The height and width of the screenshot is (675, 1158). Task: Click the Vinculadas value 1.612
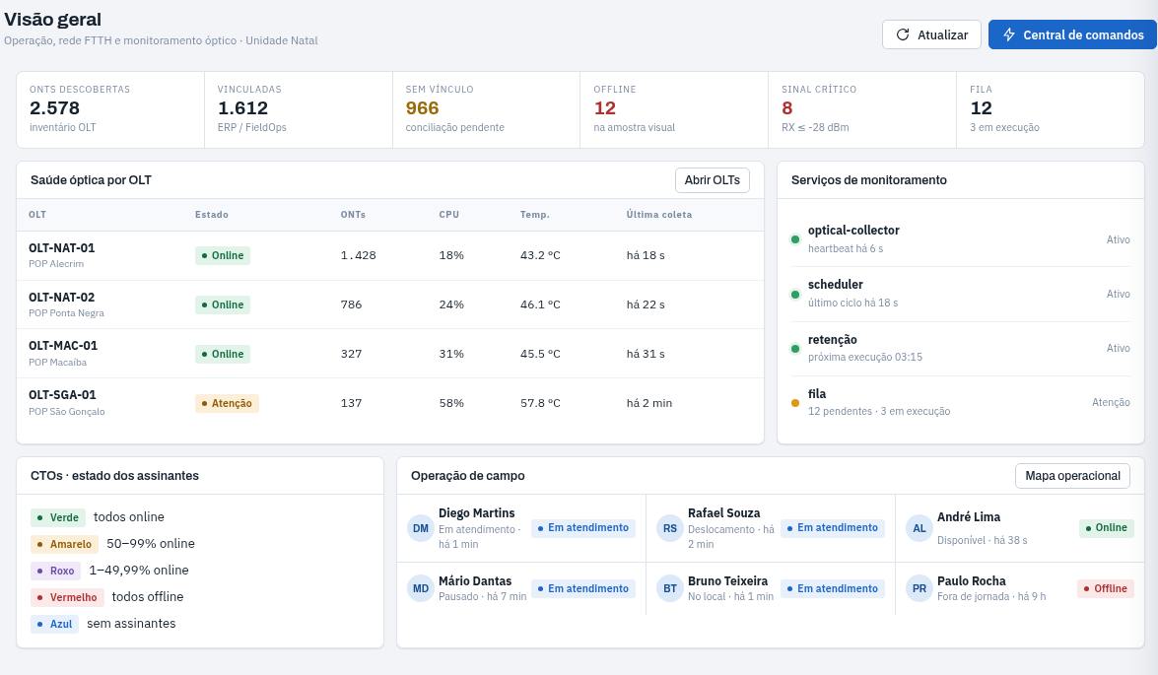pyautogui.click(x=242, y=107)
